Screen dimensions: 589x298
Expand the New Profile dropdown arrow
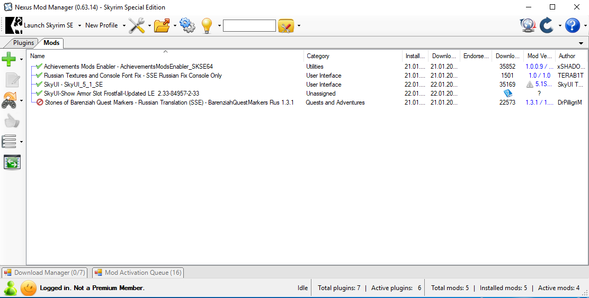pyautogui.click(x=124, y=25)
